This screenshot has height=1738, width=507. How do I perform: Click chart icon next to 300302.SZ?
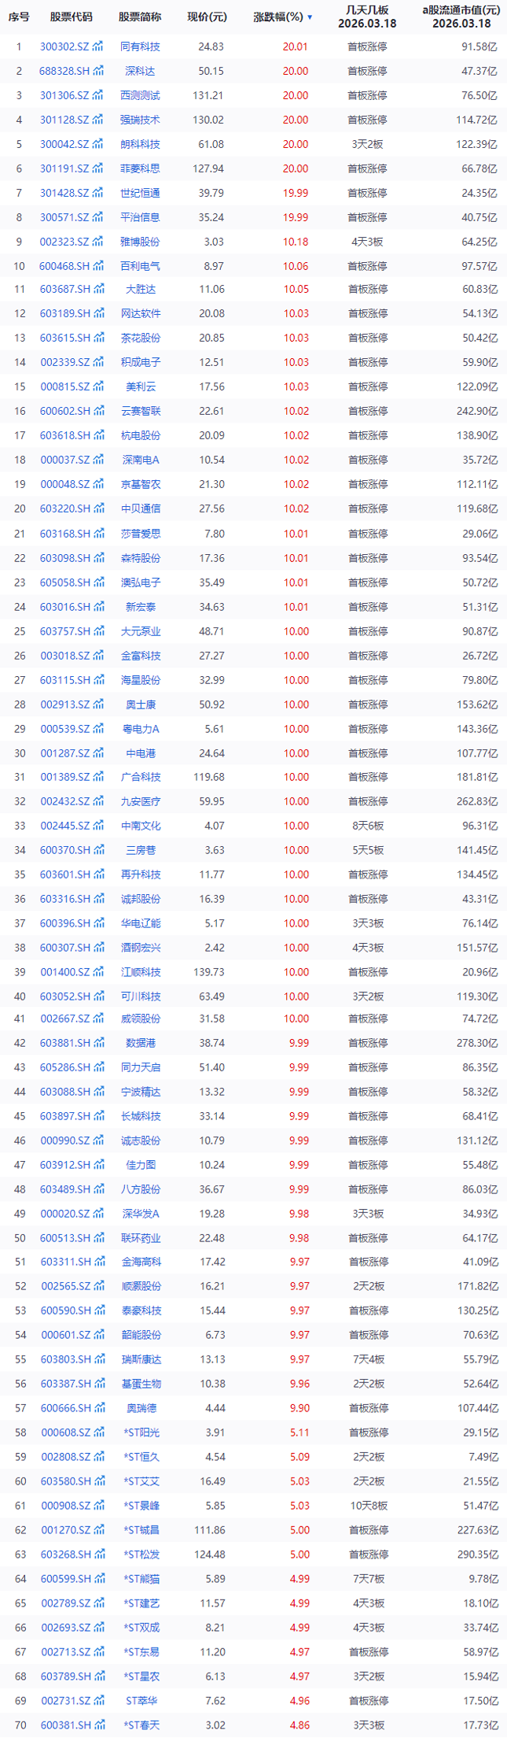click(98, 47)
